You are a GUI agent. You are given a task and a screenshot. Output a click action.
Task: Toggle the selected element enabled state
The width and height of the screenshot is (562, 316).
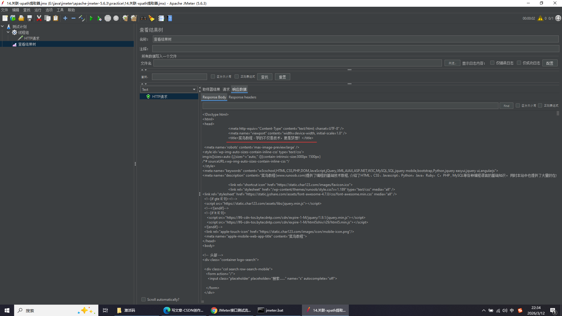(x=82, y=18)
